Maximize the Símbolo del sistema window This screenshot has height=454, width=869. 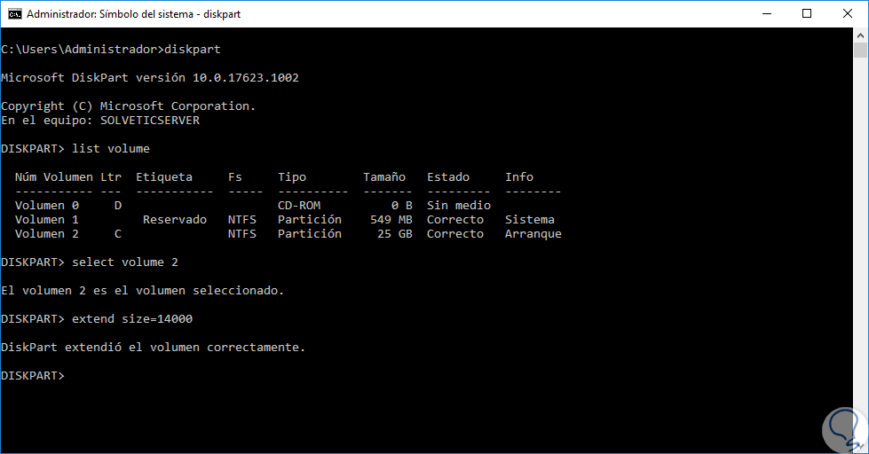807,13
